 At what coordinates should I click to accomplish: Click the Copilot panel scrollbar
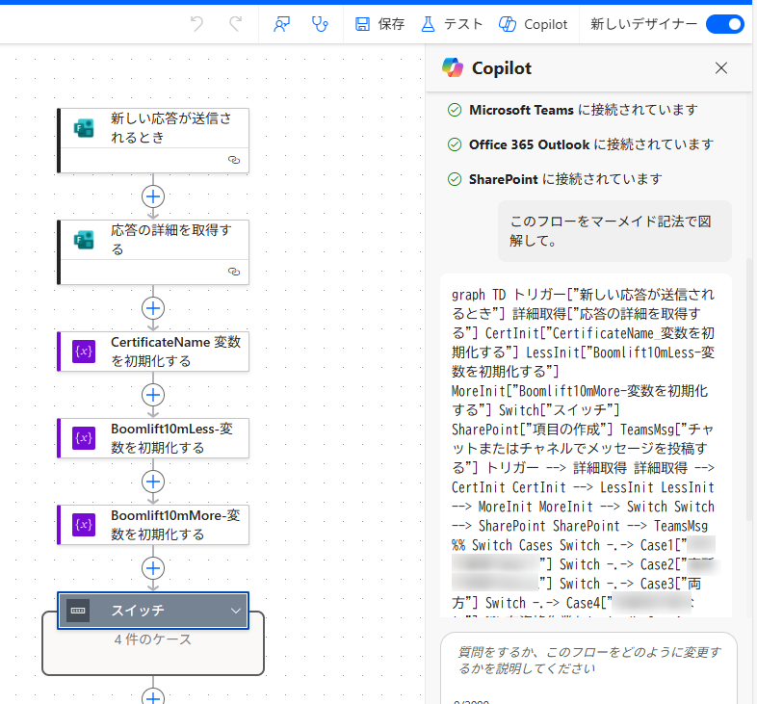click(748, 389)
